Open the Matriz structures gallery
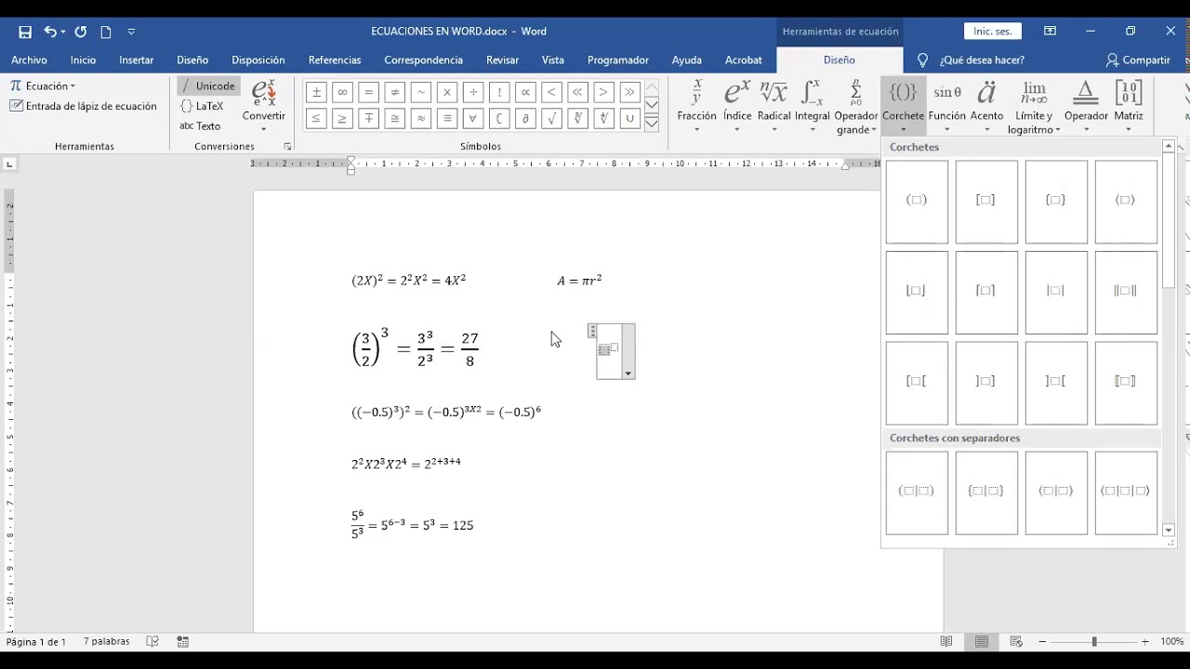Image resolution: width=1190 pixels, height=669 pixels. point(1129,105)
